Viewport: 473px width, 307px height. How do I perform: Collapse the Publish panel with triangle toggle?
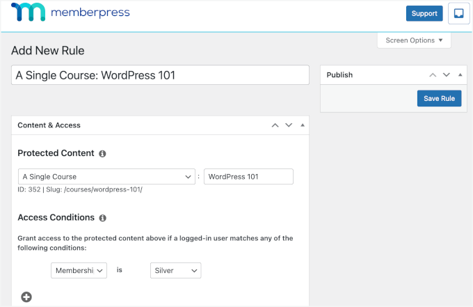[x=460, y=75]
